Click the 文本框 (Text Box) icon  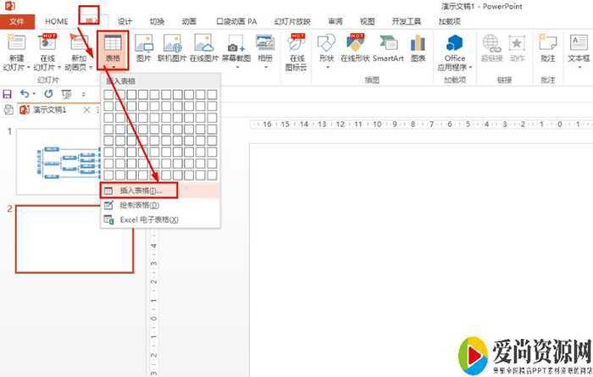click(x=579, y=48)
